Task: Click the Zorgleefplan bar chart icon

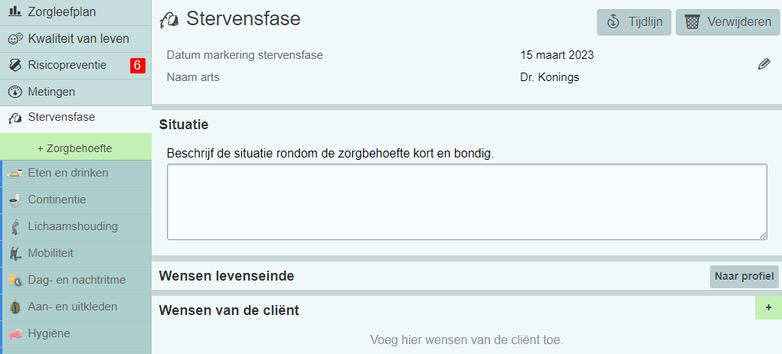Action: [15, 11]
